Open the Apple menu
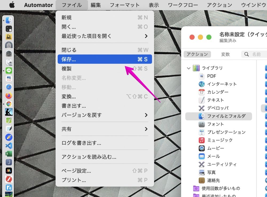The image size is (267, 197). [12, 5]
